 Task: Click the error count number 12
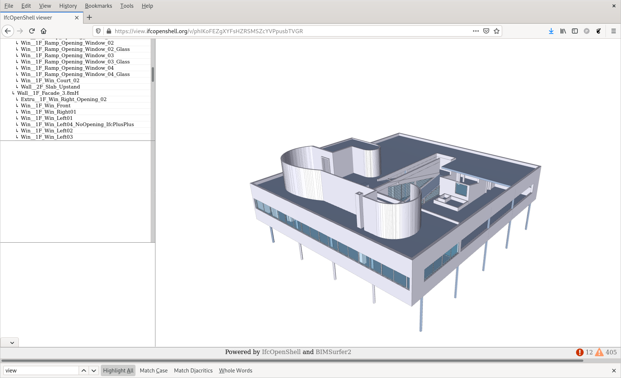(x=589, y=352)
